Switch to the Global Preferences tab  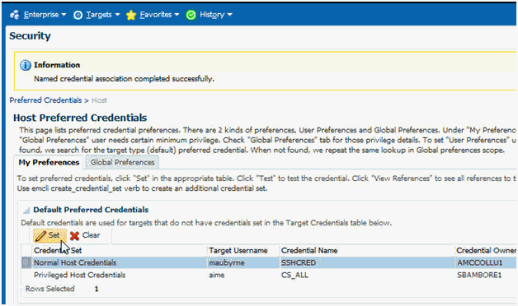pos(123,162)
